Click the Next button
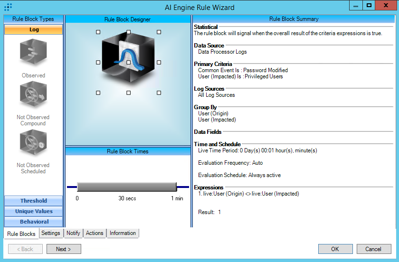 [x=64, y=249]
